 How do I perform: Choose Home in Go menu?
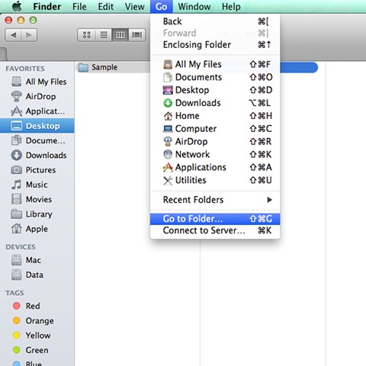[x=215, y=116]
